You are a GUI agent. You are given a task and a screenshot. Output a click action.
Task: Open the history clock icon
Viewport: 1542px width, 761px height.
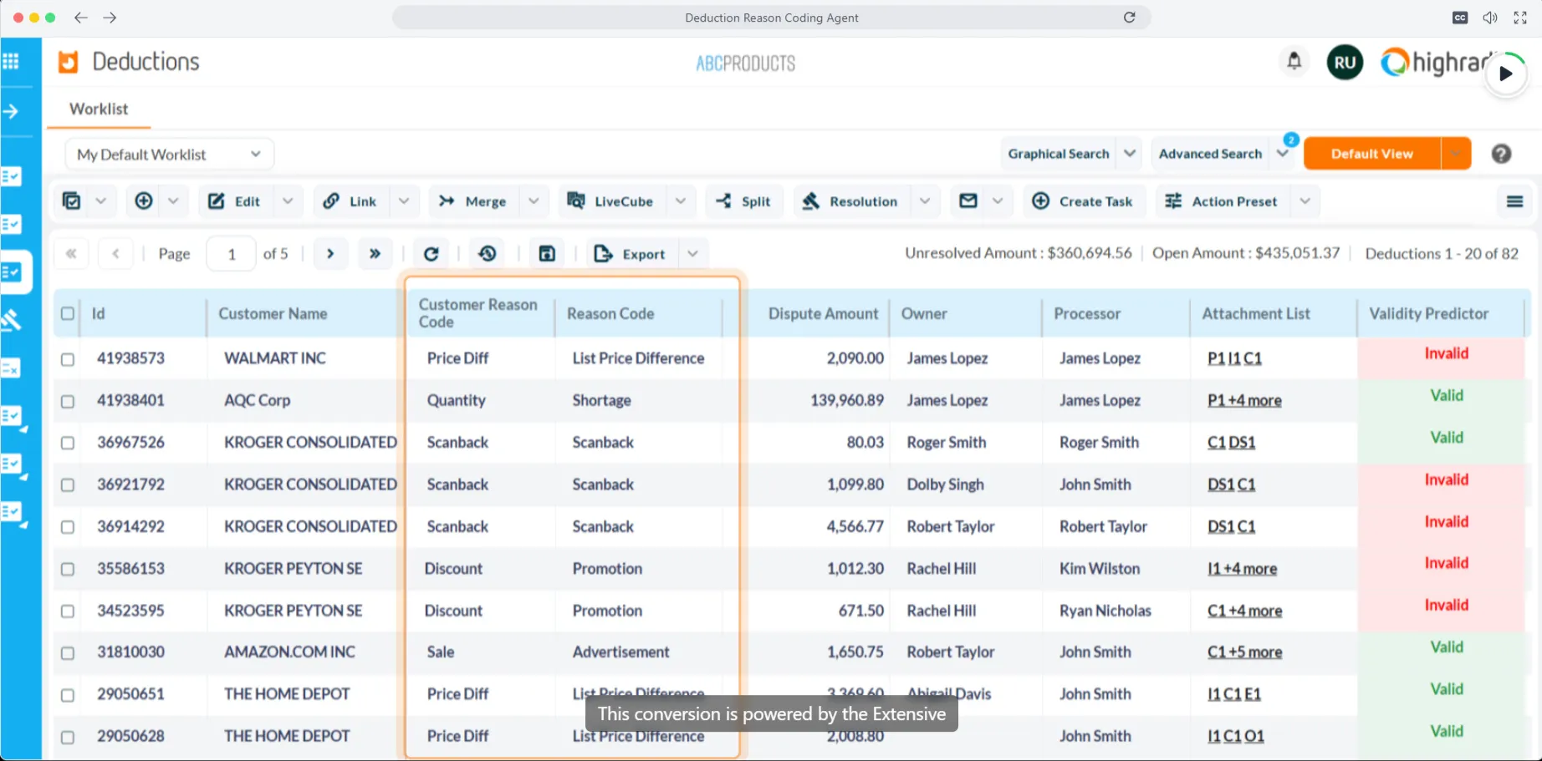pyautogui.click(x=488, y=254)
